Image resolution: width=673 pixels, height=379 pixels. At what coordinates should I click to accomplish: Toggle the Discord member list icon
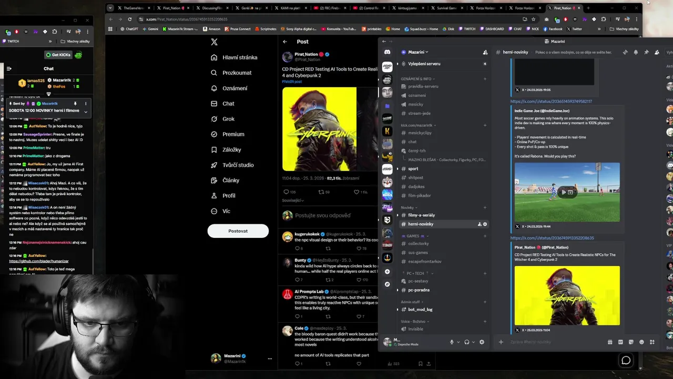pos(657,52)
